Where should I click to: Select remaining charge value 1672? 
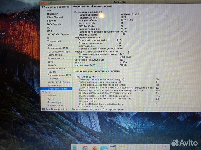click(119, 40)
